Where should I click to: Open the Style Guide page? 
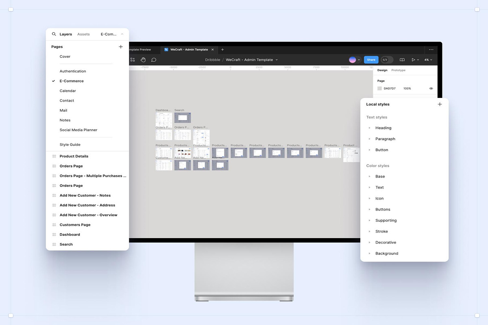(x=70, y=145)
